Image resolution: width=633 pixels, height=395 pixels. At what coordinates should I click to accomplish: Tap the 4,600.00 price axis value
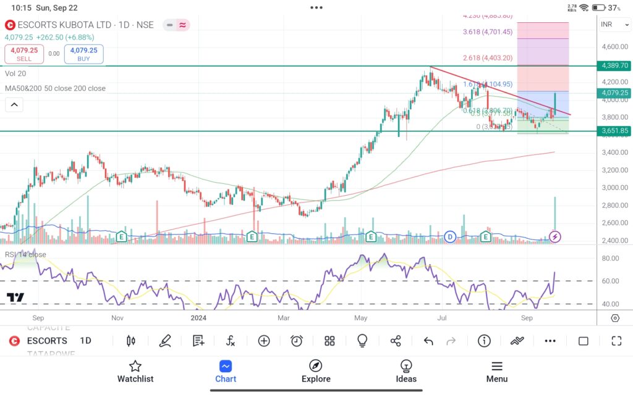pos(615,47)
